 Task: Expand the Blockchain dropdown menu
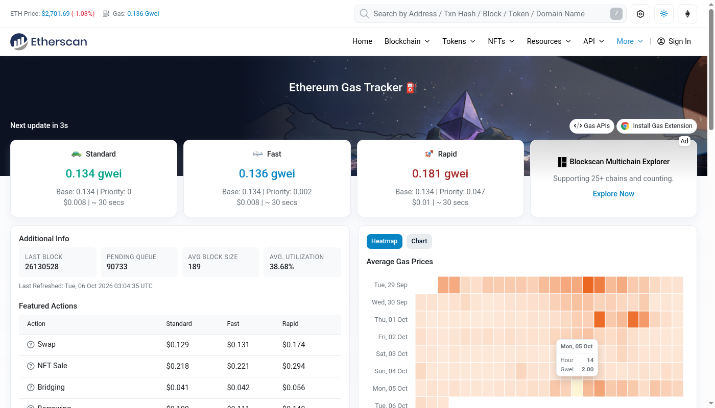coord(407,41)
